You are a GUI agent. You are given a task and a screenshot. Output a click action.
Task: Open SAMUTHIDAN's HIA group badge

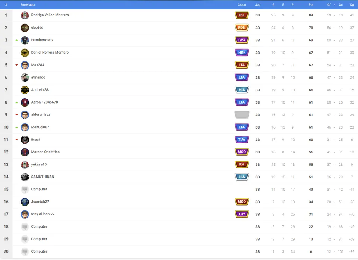click(242, 177)
